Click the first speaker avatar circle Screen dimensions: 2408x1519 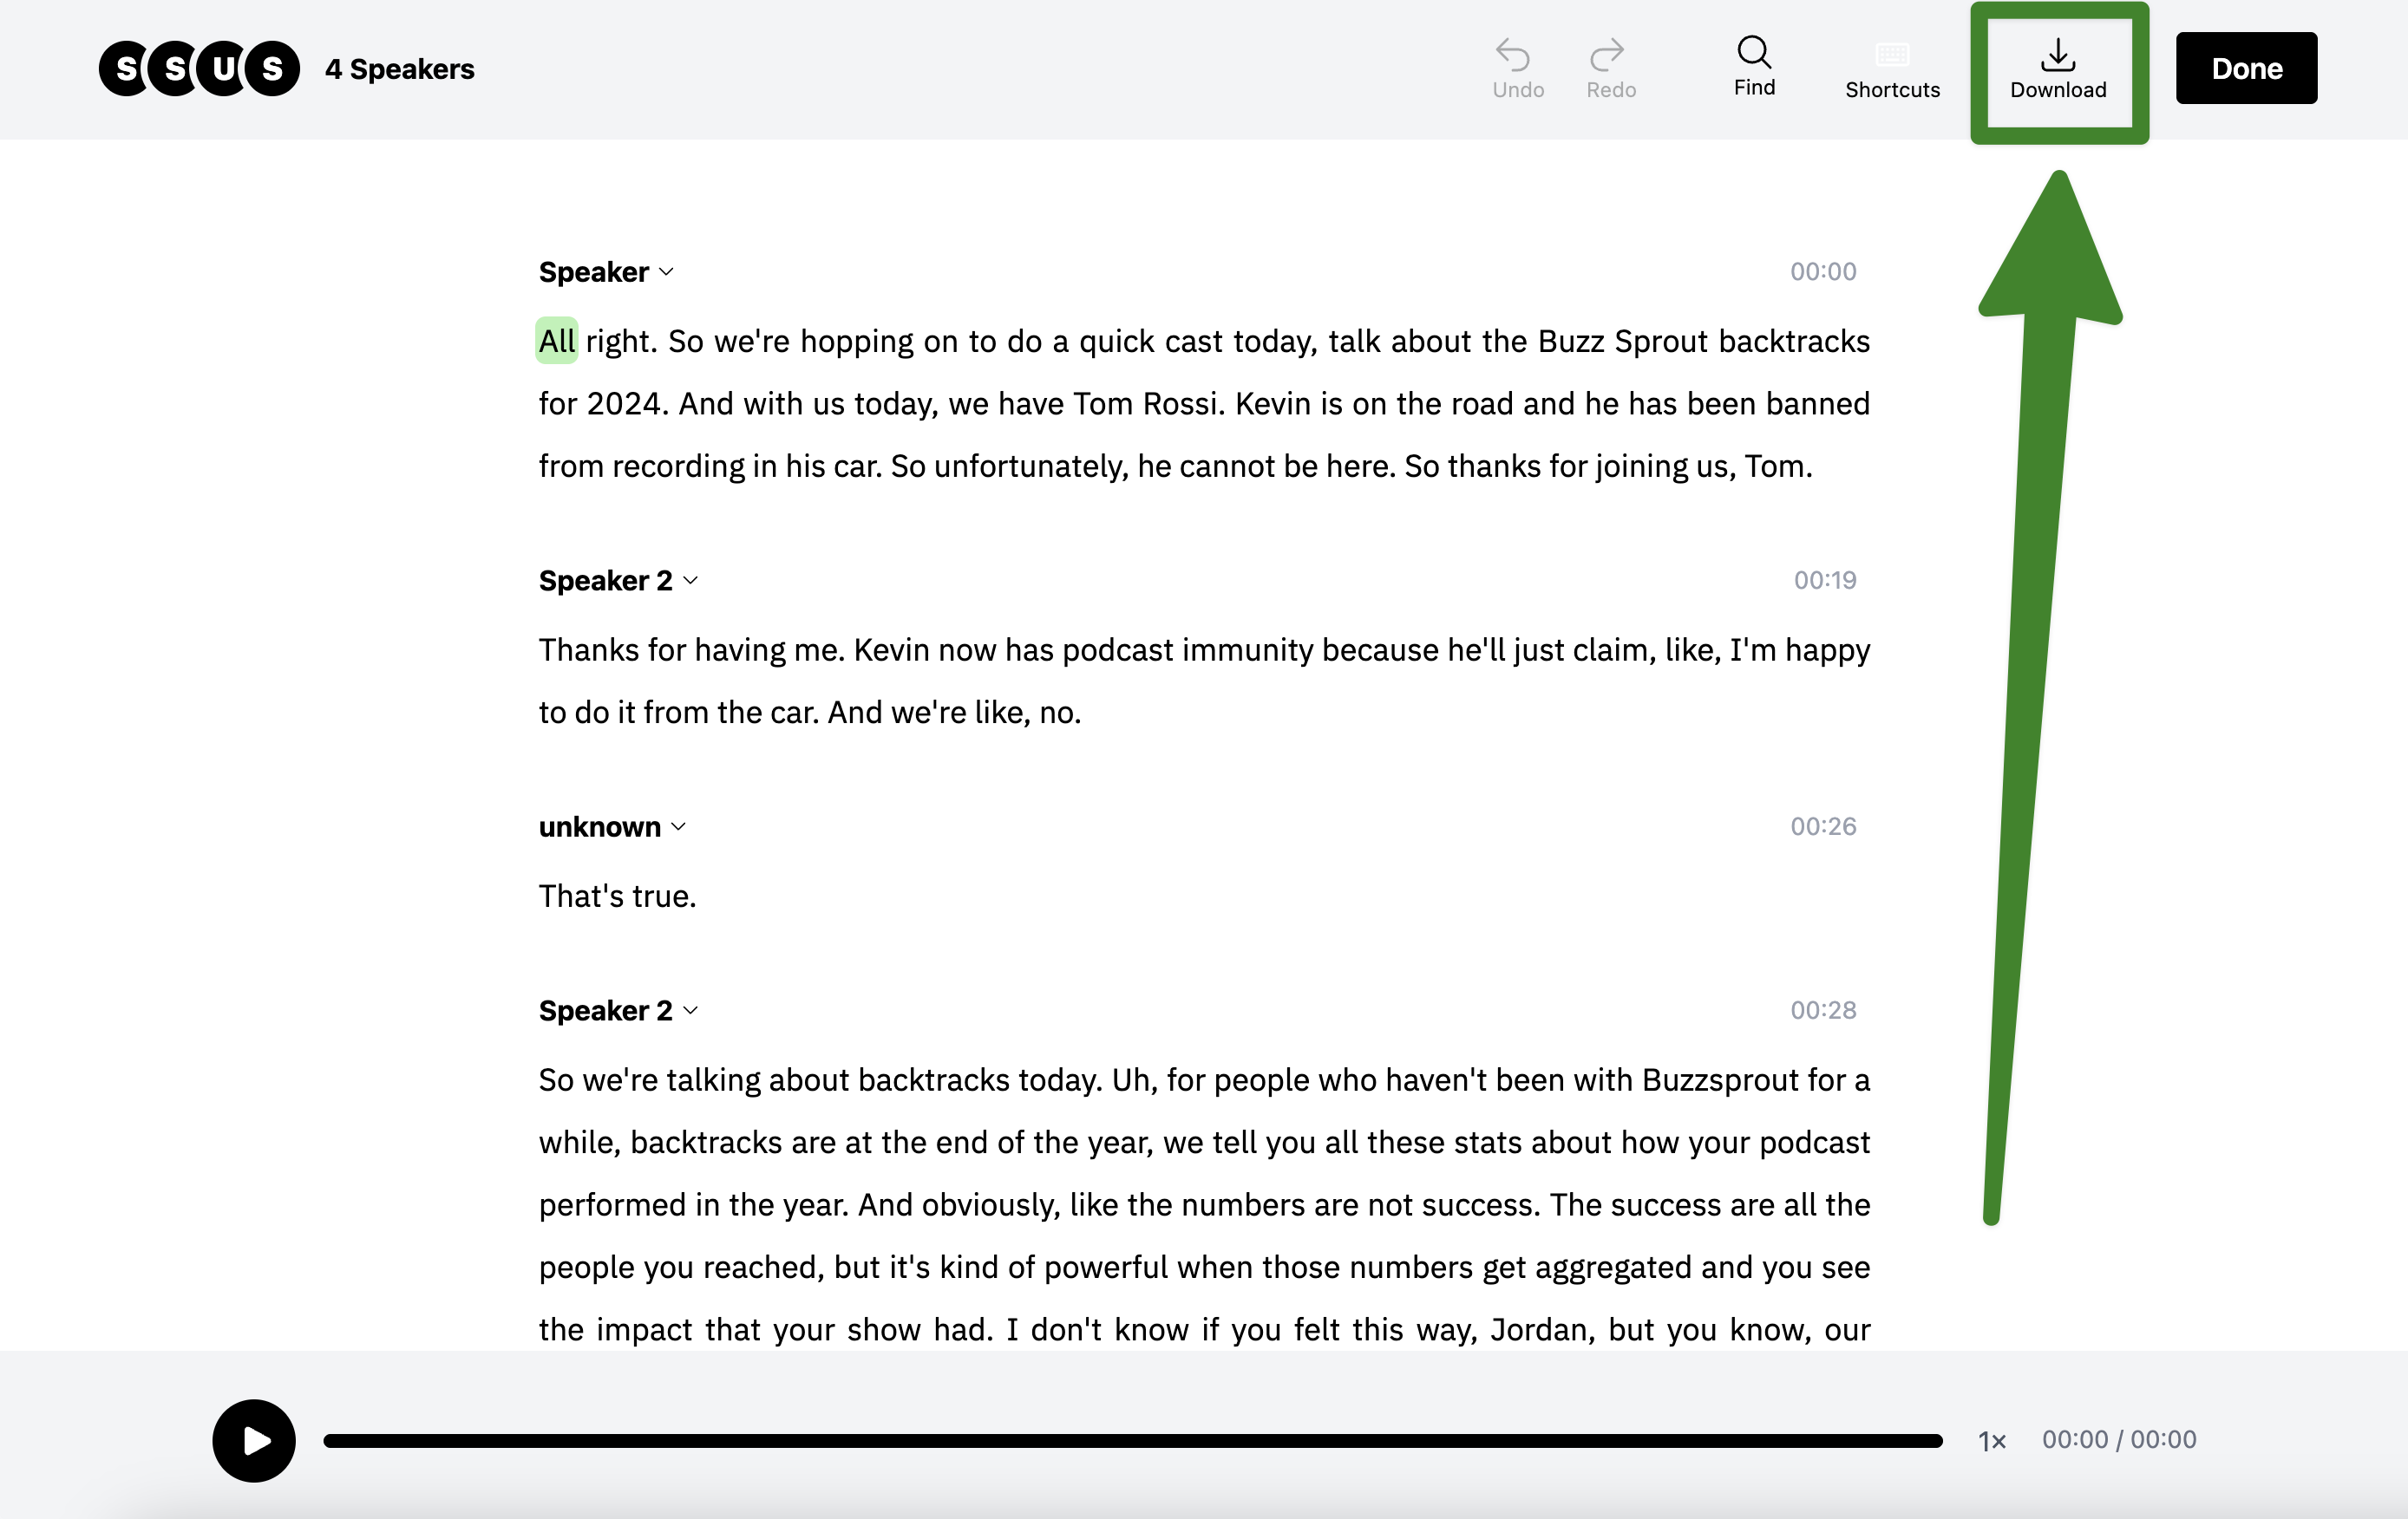coord(126,69)
